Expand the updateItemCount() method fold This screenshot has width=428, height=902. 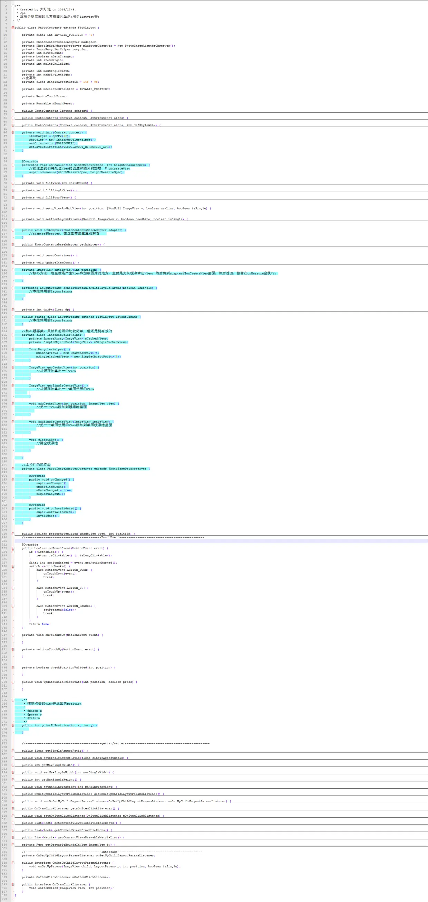(x=13, y=263)
